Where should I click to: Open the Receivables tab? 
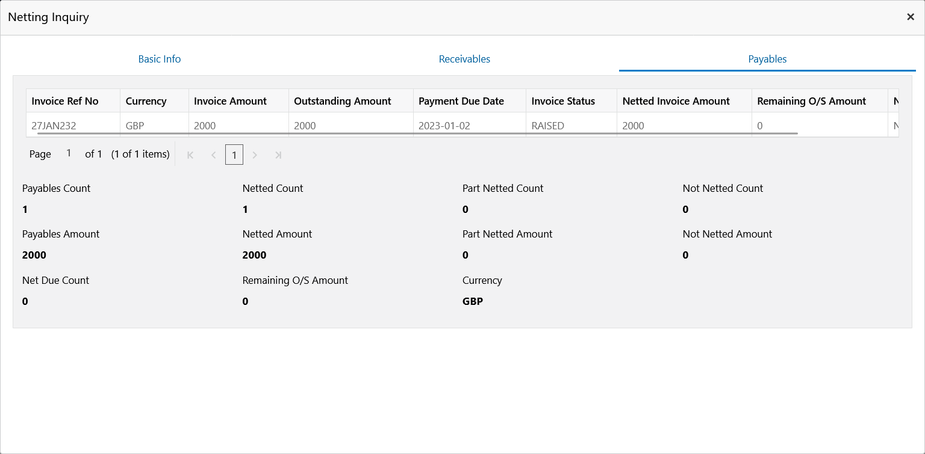pyautogui.click(x=464, y=59)
